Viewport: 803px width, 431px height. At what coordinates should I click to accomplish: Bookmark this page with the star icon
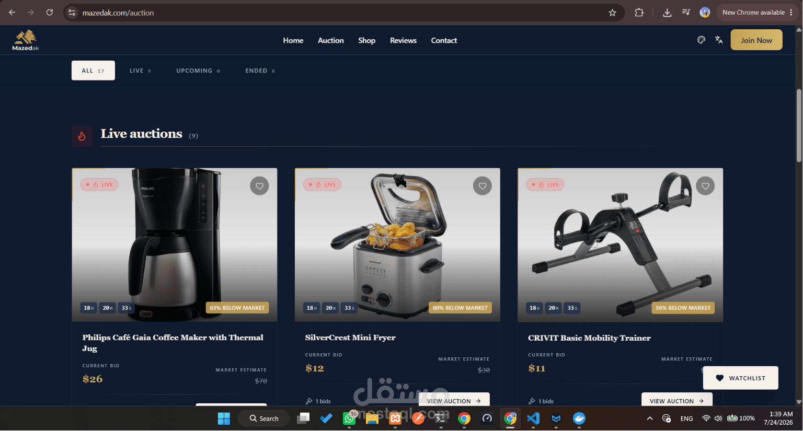[x=612, y=13]
